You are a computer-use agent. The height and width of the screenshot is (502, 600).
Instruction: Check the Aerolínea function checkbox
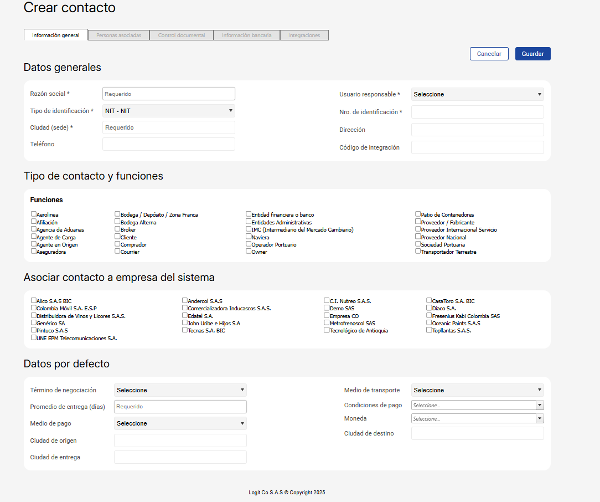coord(34,214)
